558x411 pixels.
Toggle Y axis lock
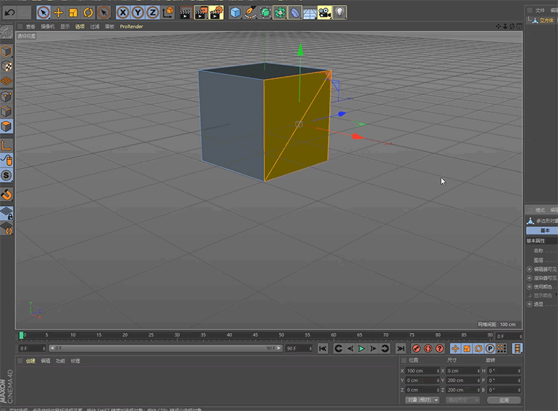137,12
